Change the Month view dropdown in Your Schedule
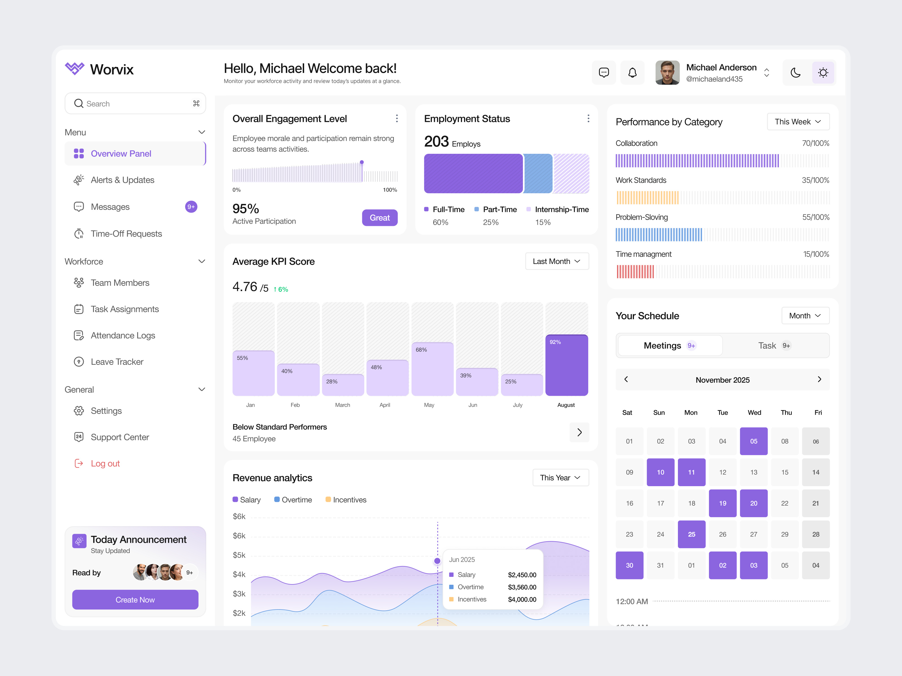The width and height of the screenshot is (902, 676). (805, 315)
